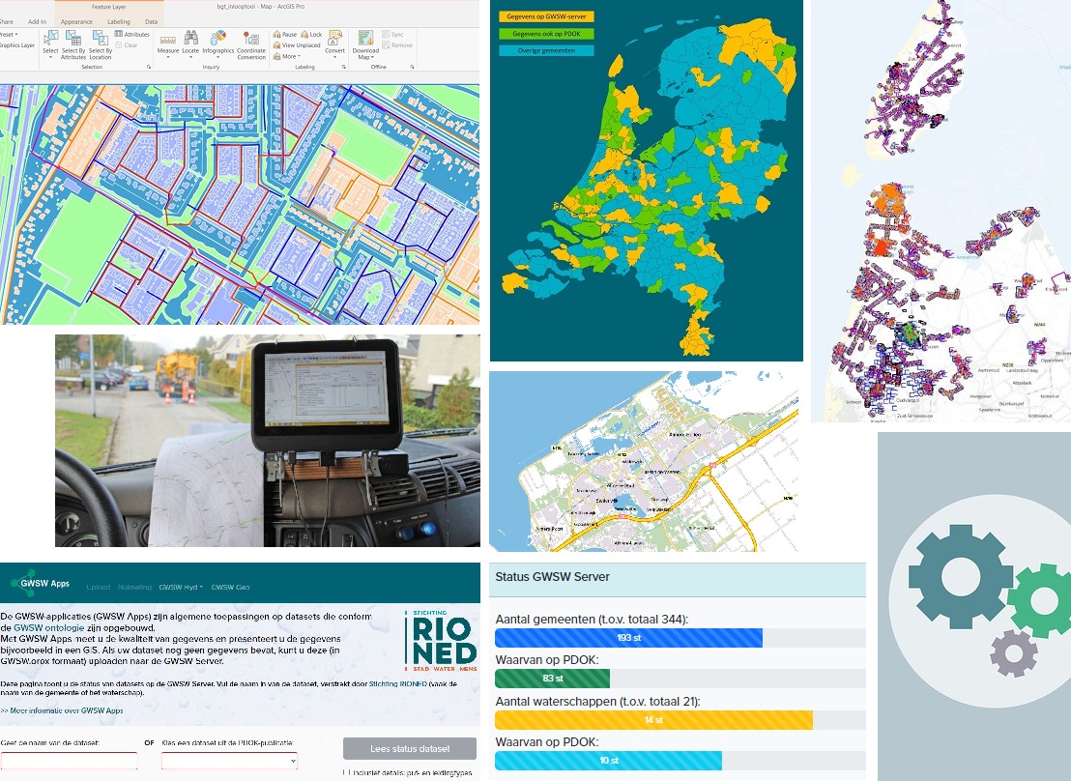This screenshot has height=781, width=1071.
Task: Launch the Coordinate Conversion tool
Action: (251, 45)
